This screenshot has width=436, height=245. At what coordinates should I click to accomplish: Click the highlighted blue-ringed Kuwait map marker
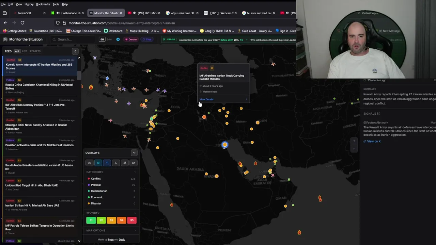tap(224, 145)
